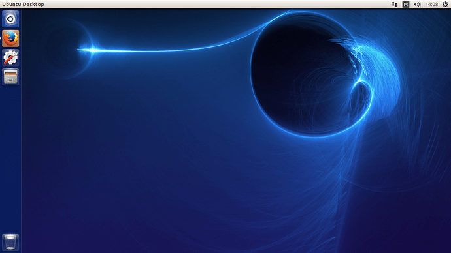
Task: Open System Settings gear-and-wrench icon
Action: point(10,57)
